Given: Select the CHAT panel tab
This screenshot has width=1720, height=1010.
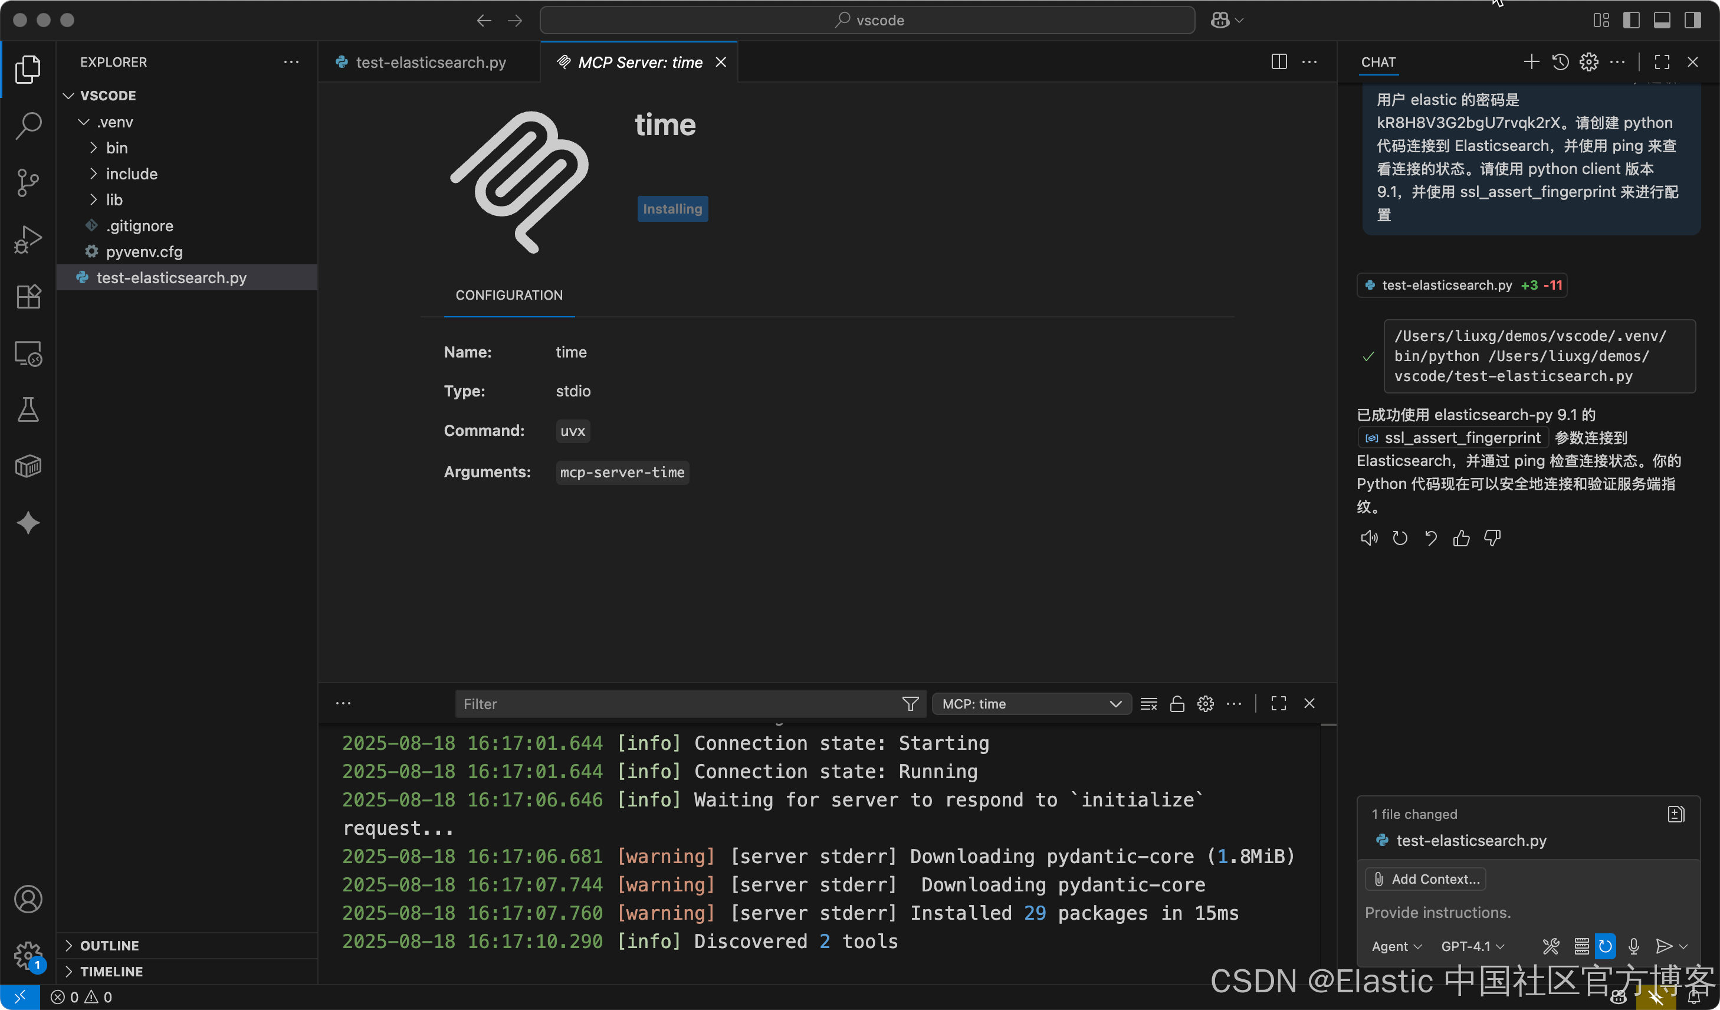Looking at the screenshot, I should [x=1378, y=62].
